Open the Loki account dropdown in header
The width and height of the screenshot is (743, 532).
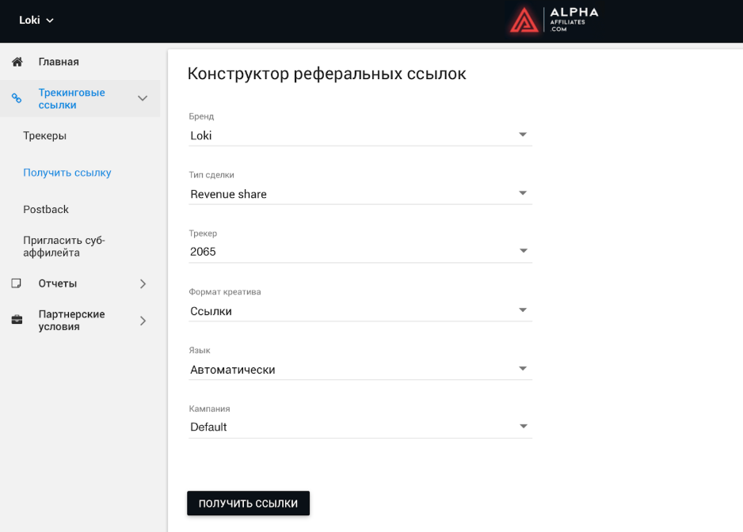click(36, 20)
